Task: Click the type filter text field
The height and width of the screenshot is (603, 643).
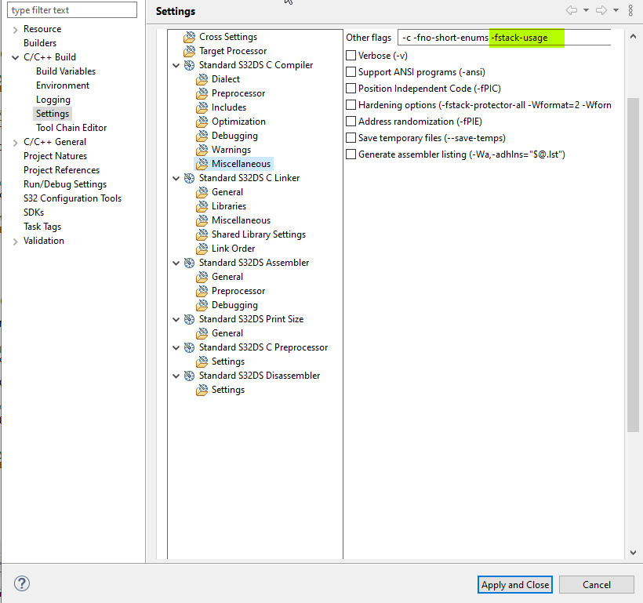Action: 71,9
